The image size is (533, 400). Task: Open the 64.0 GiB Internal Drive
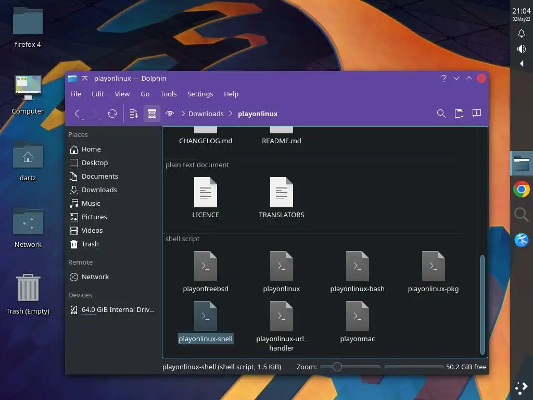point(113,309)
